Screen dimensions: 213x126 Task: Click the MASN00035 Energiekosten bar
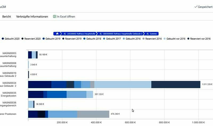click(61, 94)
